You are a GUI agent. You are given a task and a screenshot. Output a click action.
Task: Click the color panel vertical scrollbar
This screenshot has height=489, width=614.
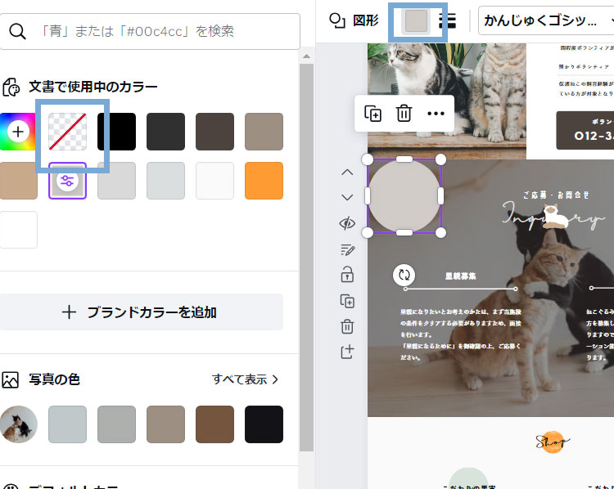point(307,258)
